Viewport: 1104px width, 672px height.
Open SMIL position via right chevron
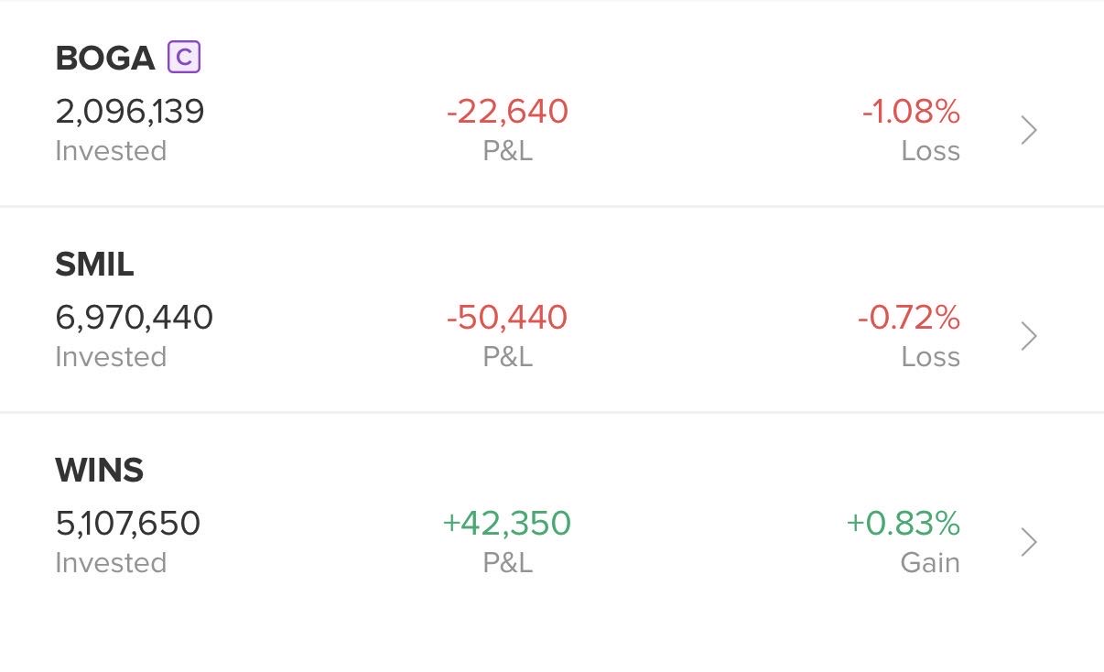pyautogui.click(x=1029, y=337)
